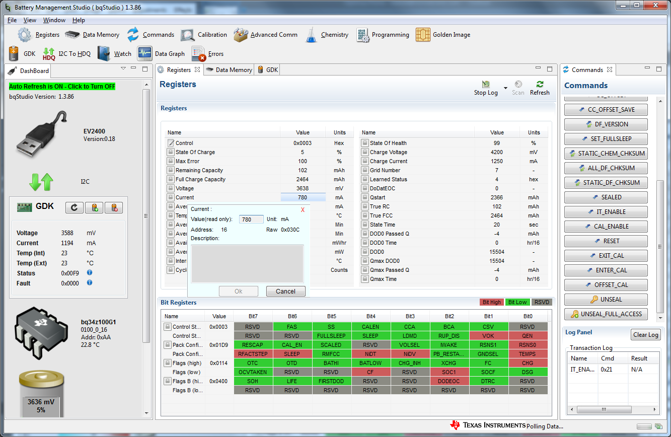Screen dimensions: 671x437
Task: Click the SEALED command button
Action: 606,197
